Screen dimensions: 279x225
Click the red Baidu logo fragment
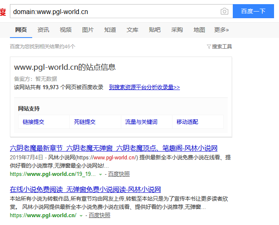3,12
